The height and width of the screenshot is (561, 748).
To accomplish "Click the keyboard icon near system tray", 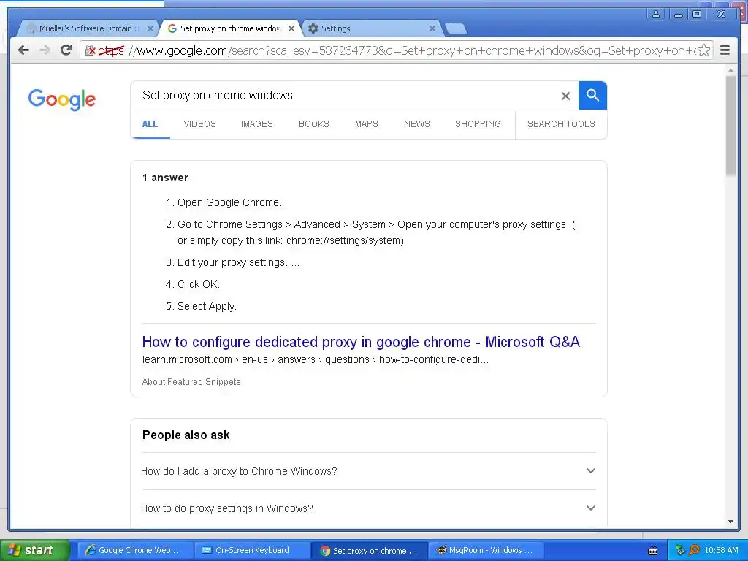I will click(x=653, y=551).
